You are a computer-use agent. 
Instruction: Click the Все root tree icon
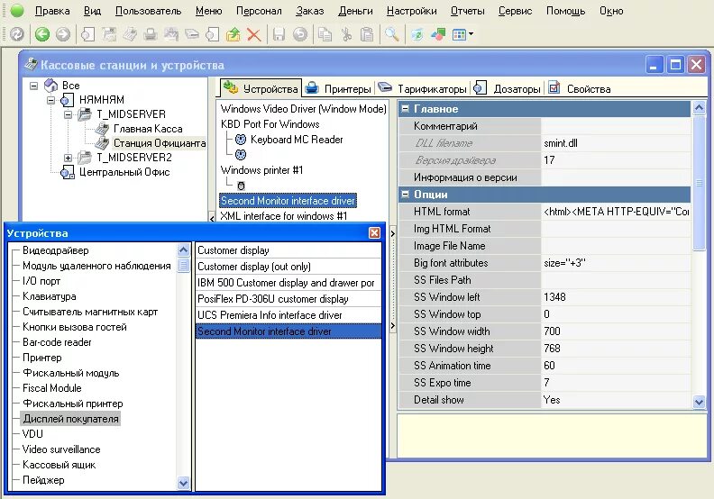pos(50,85)
